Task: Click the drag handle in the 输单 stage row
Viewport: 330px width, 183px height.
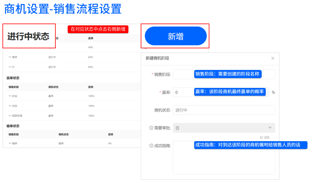Action: (x=10, y=143)
